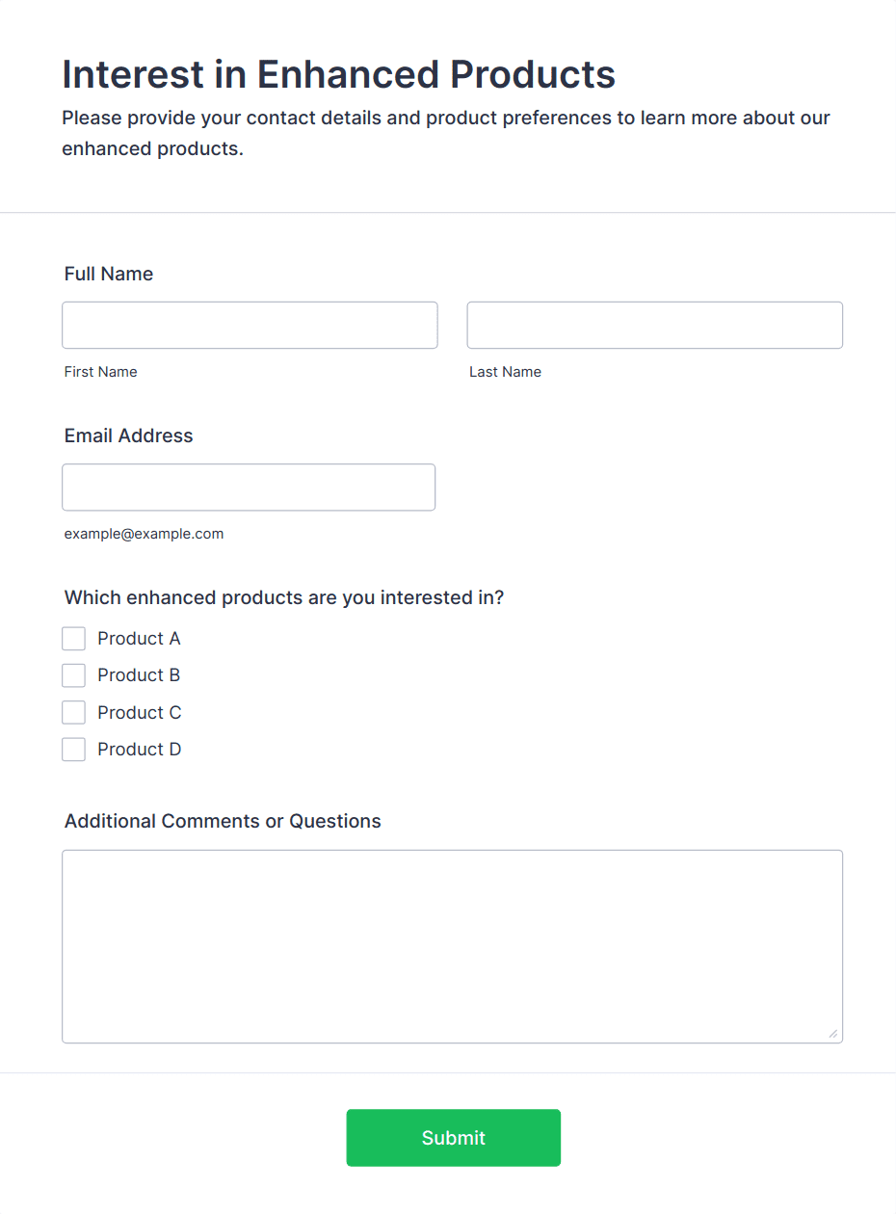The image size is (896, 1214).
Task: Click the First Name input field
Action: coord(250,326)
